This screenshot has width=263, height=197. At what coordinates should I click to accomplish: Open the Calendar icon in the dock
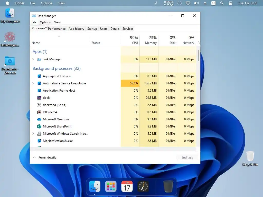pyautogui.click(x=127, y=186)
